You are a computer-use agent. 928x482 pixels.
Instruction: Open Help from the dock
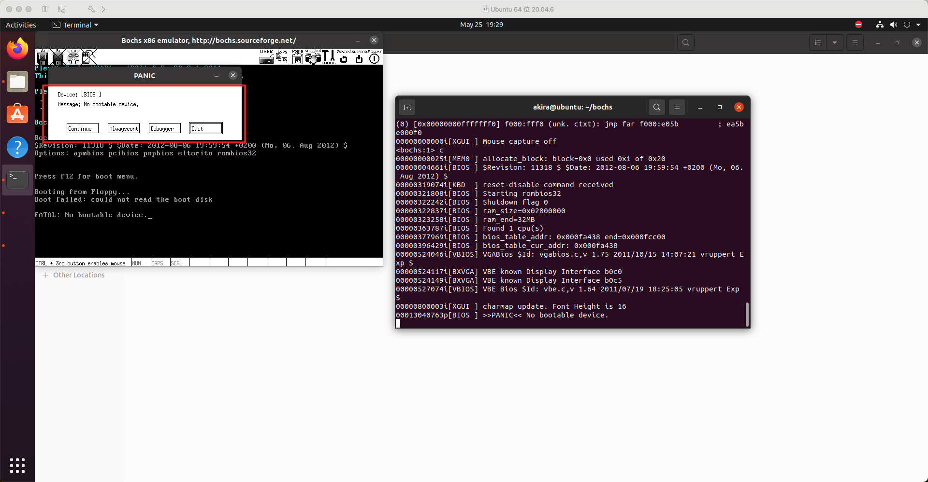pyautogui.click(x=17, y=147)
